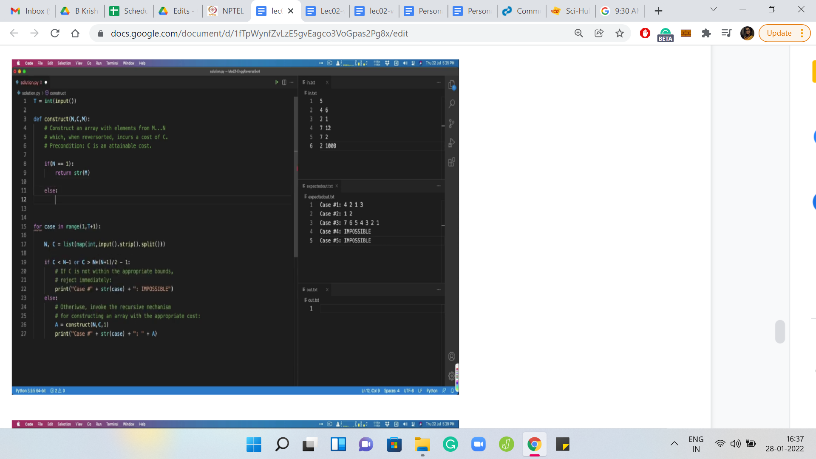
Task: Open the volume control icon
Action: click(735, 444)
